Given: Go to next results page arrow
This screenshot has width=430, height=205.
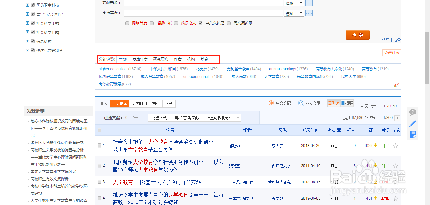Looking at the screenshot, I should click(397, 118).
